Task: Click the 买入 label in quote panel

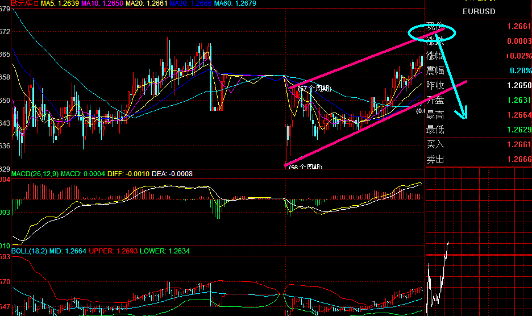Action: tap(435, 144)
